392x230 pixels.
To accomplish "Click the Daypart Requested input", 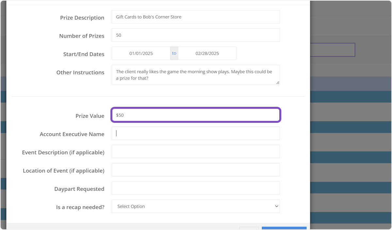I will (x=195, y=188).
